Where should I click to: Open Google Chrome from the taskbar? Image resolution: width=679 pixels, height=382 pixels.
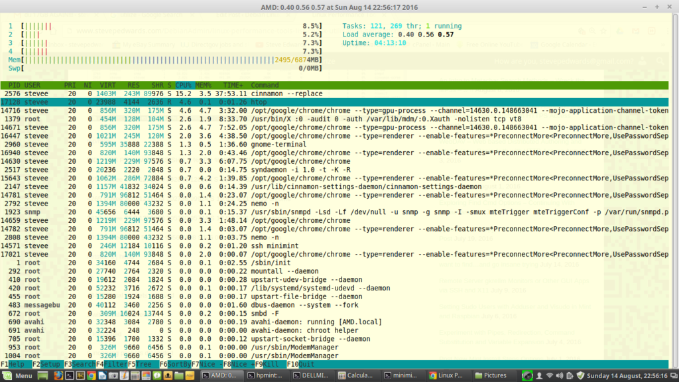click(x=92, y=375)
